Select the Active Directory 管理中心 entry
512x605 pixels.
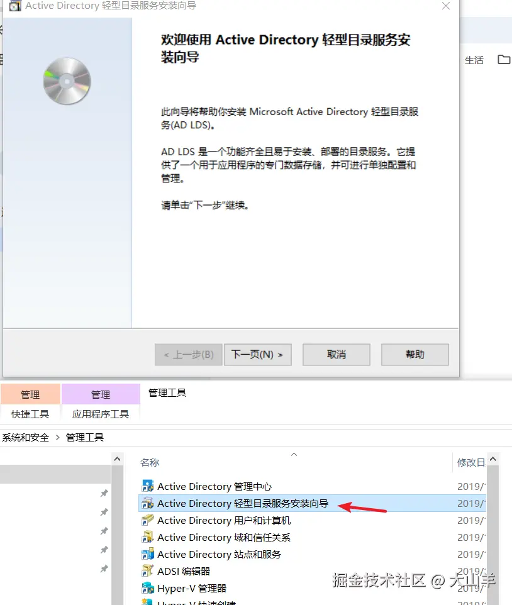pos(214,486)
